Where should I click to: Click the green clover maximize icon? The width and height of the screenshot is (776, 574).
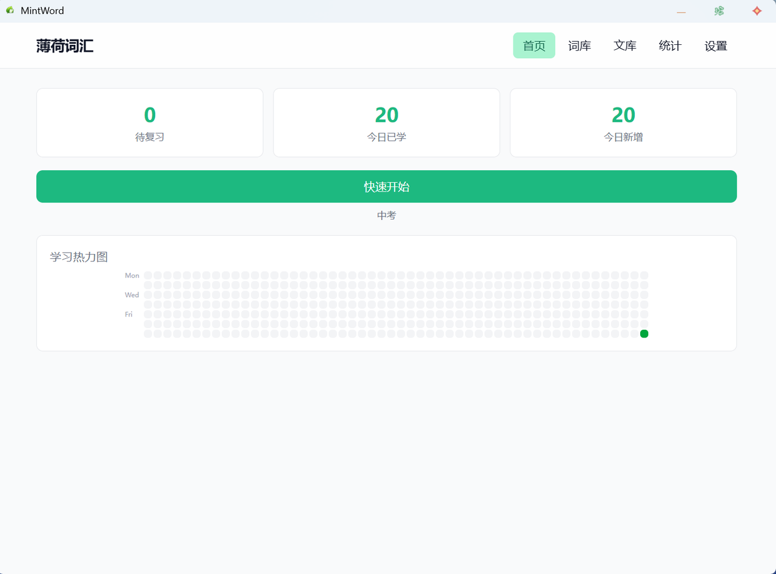click(719, 11)
